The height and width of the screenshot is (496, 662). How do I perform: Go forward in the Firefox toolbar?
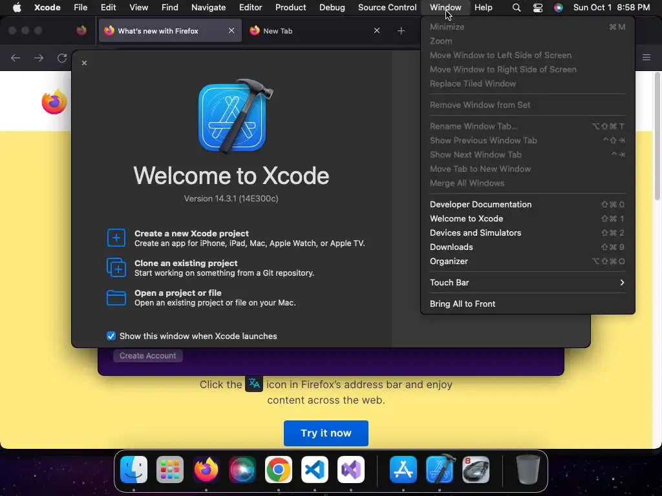(39, 57)
